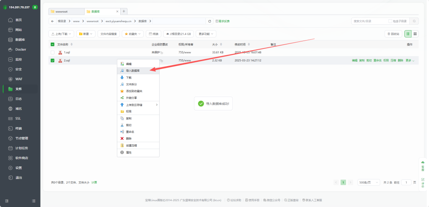Open the 500条/页 page size dropdown
Viewport: 429px width, 207px height.
369,182
